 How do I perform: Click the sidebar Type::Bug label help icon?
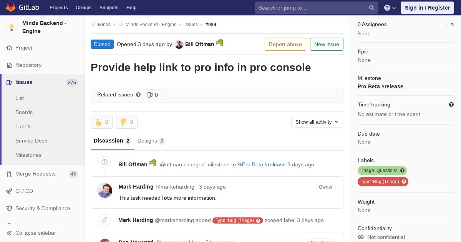(404, 182)
